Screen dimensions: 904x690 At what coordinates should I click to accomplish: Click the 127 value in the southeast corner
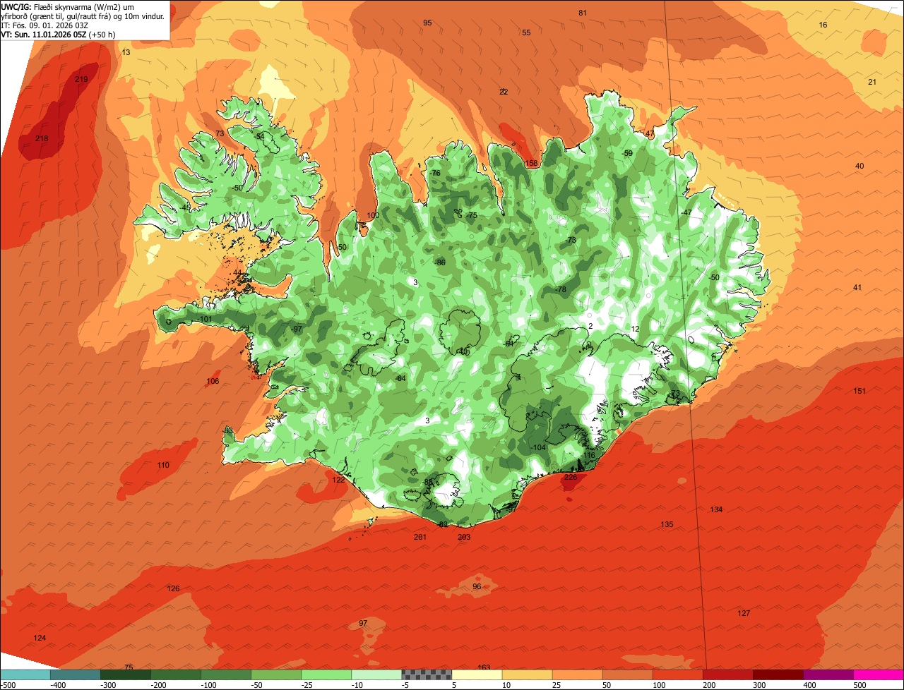[744, 613]
